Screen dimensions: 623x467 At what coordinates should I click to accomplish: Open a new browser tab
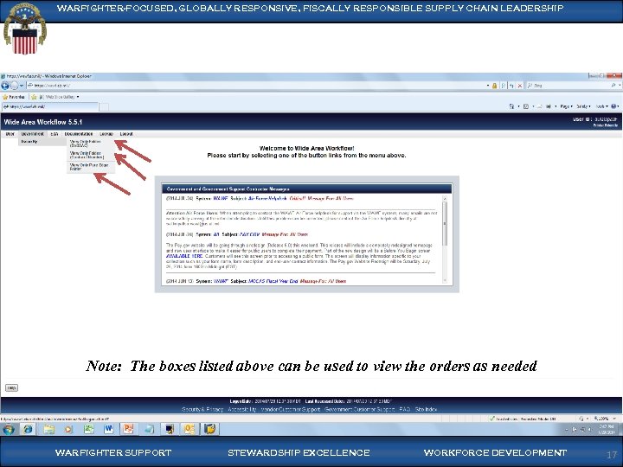[x=103, y=106]
